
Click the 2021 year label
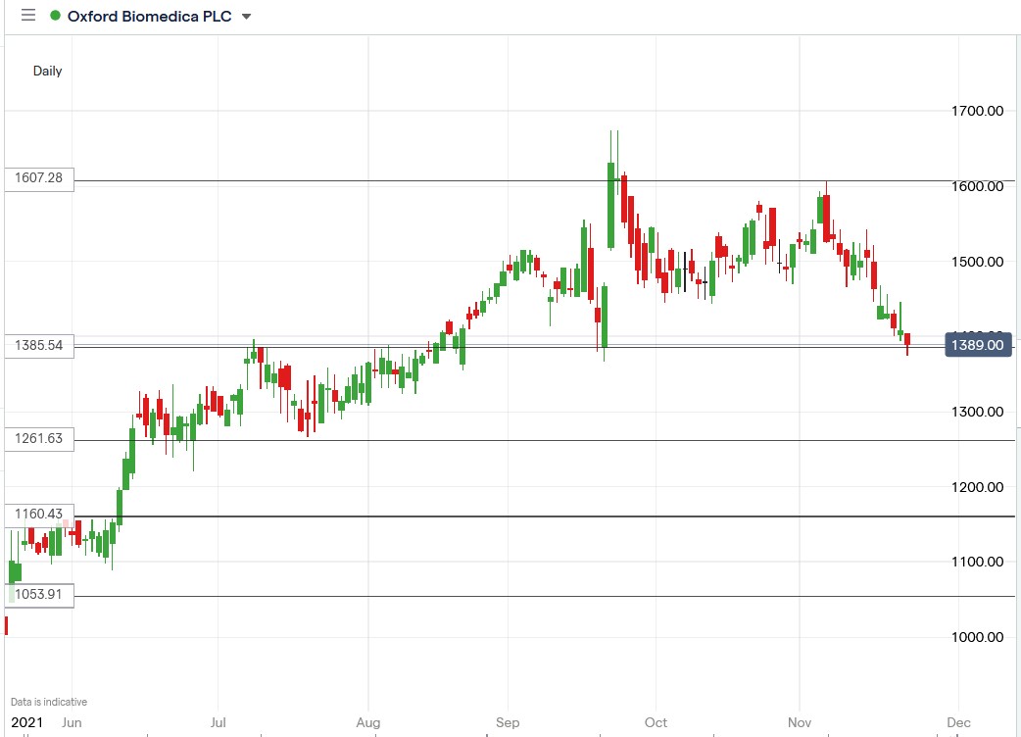(25, 721)
